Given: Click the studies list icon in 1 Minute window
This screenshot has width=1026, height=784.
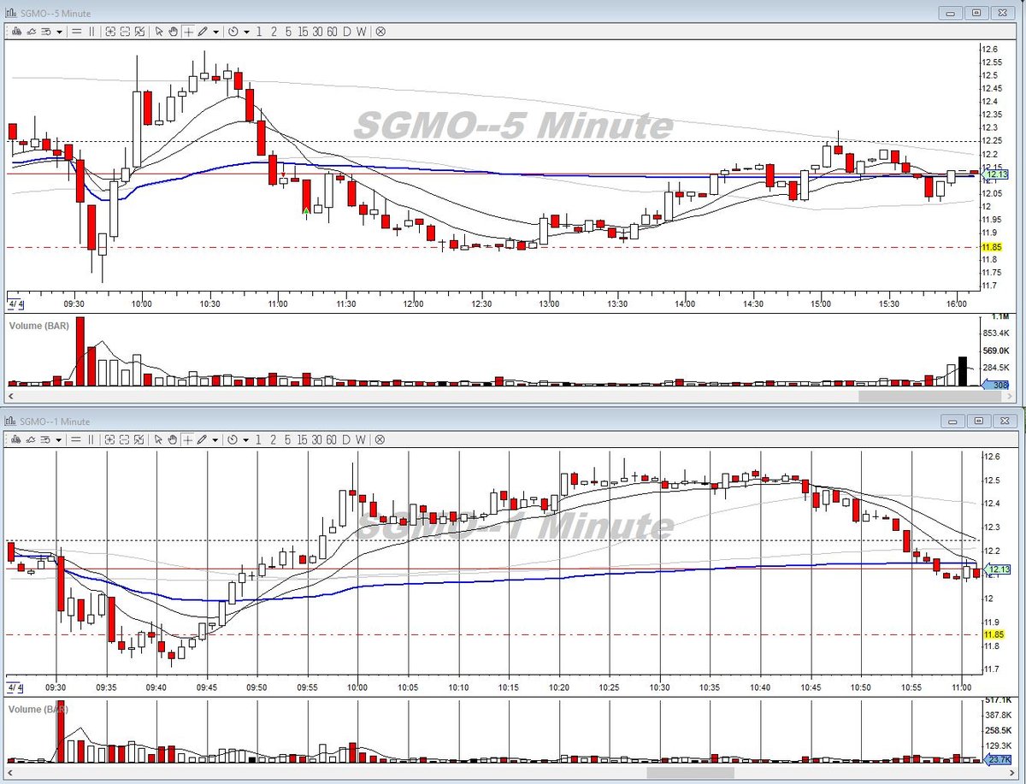Looking at the screenshot, I should (45, 439).
